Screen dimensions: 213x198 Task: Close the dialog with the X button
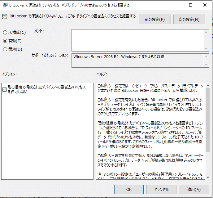205,5
